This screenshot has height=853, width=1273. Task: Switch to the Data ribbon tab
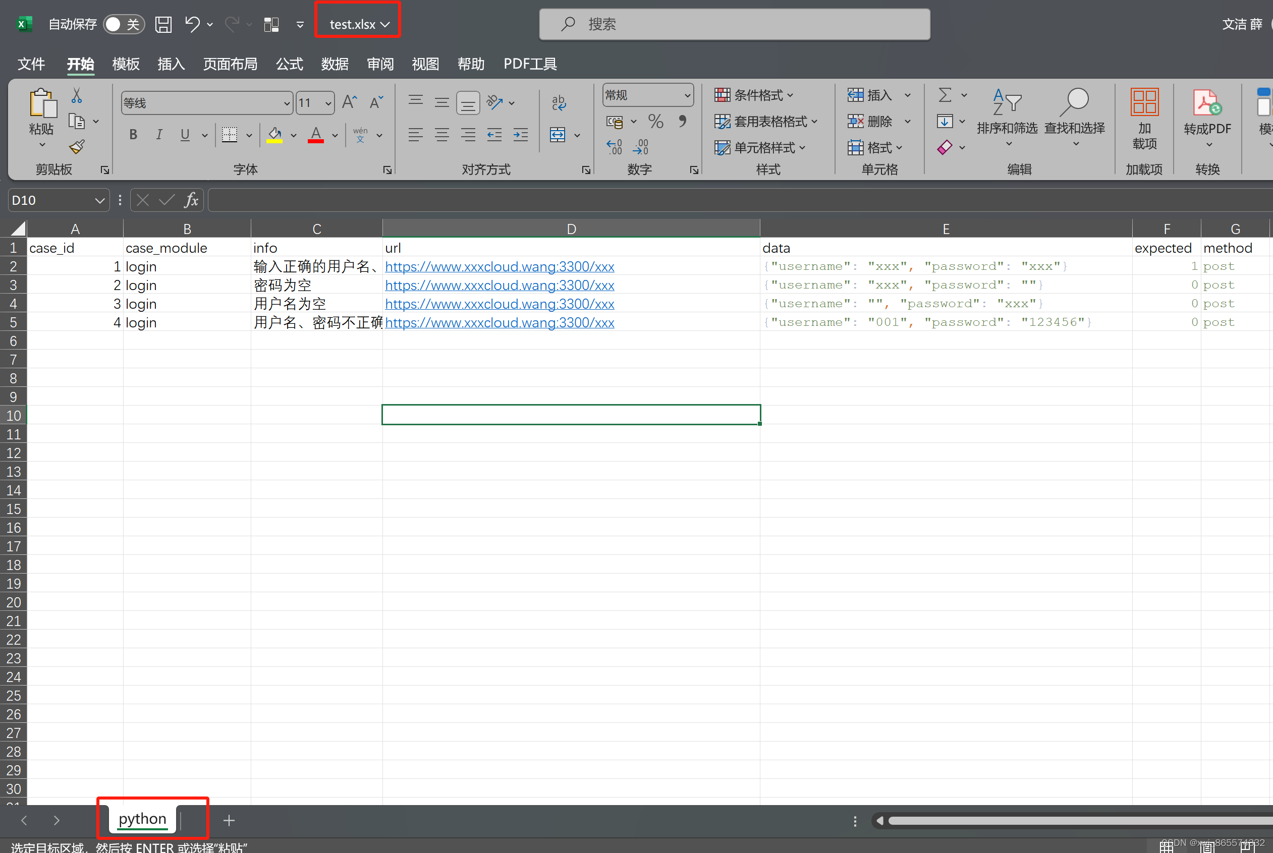[x=335, y=64]
